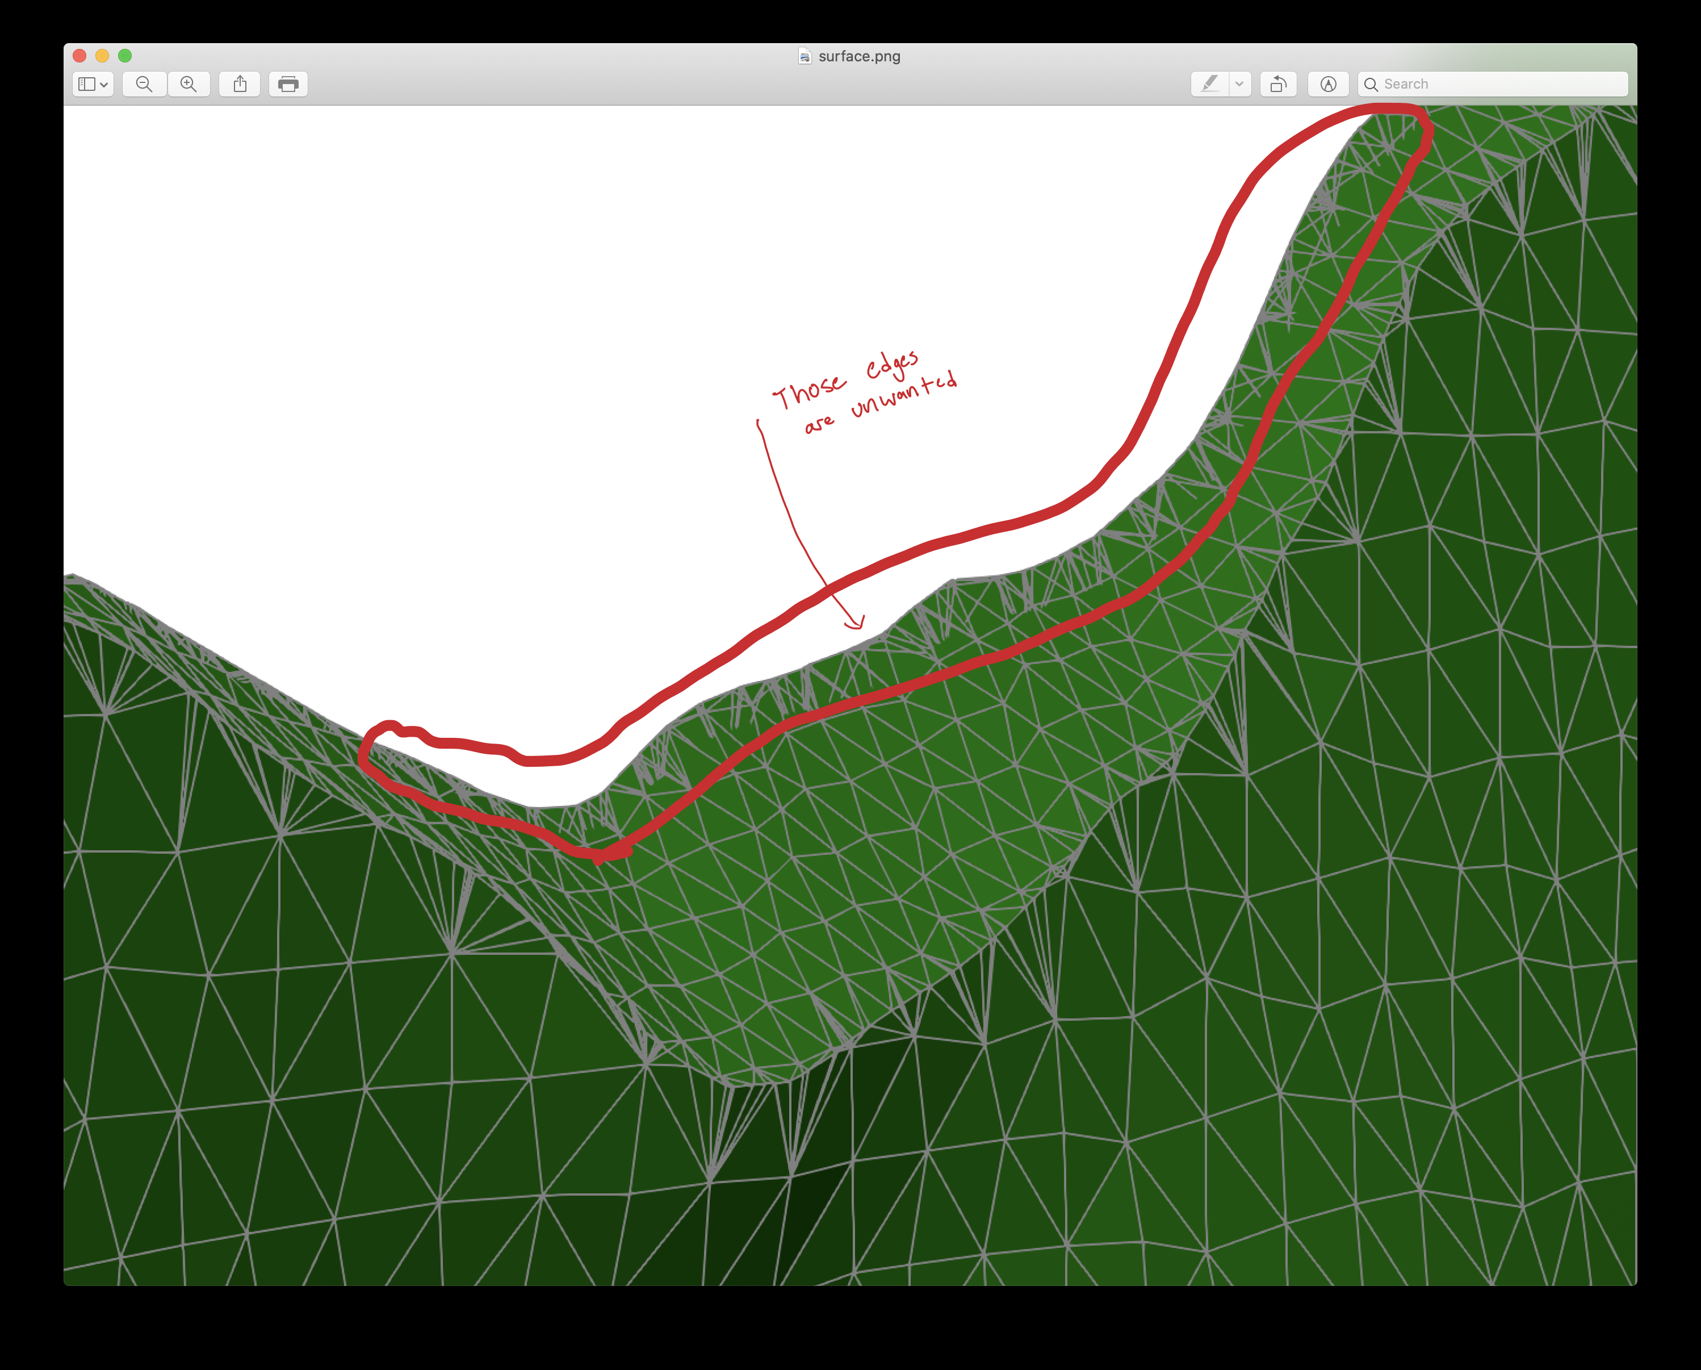The image size is (1701, 1370).
Task: Rotate the image counterclockwise
Action: 1278,85
